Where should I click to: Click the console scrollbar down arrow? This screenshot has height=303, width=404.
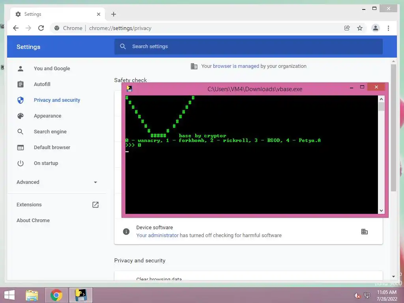click(x=381, y=211)
